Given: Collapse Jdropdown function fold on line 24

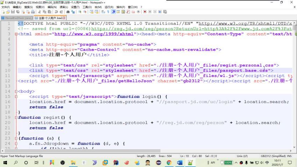Looking at the screenshot, I should (x=16, y=144).
